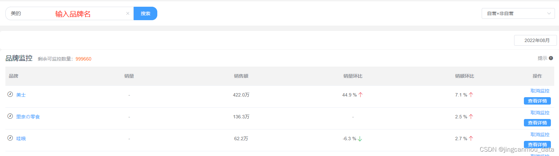
Task: Focus the brand name search input
Action: click(x=68, y=13)
